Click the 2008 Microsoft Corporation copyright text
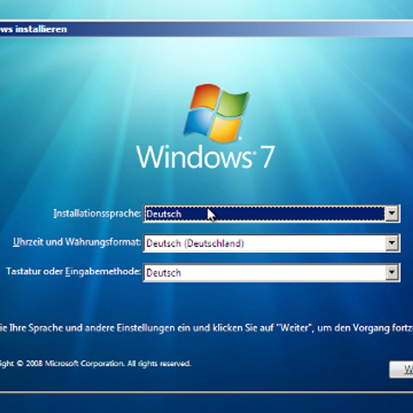Screen dimensions: 413x413 click(x=95, y=363)
